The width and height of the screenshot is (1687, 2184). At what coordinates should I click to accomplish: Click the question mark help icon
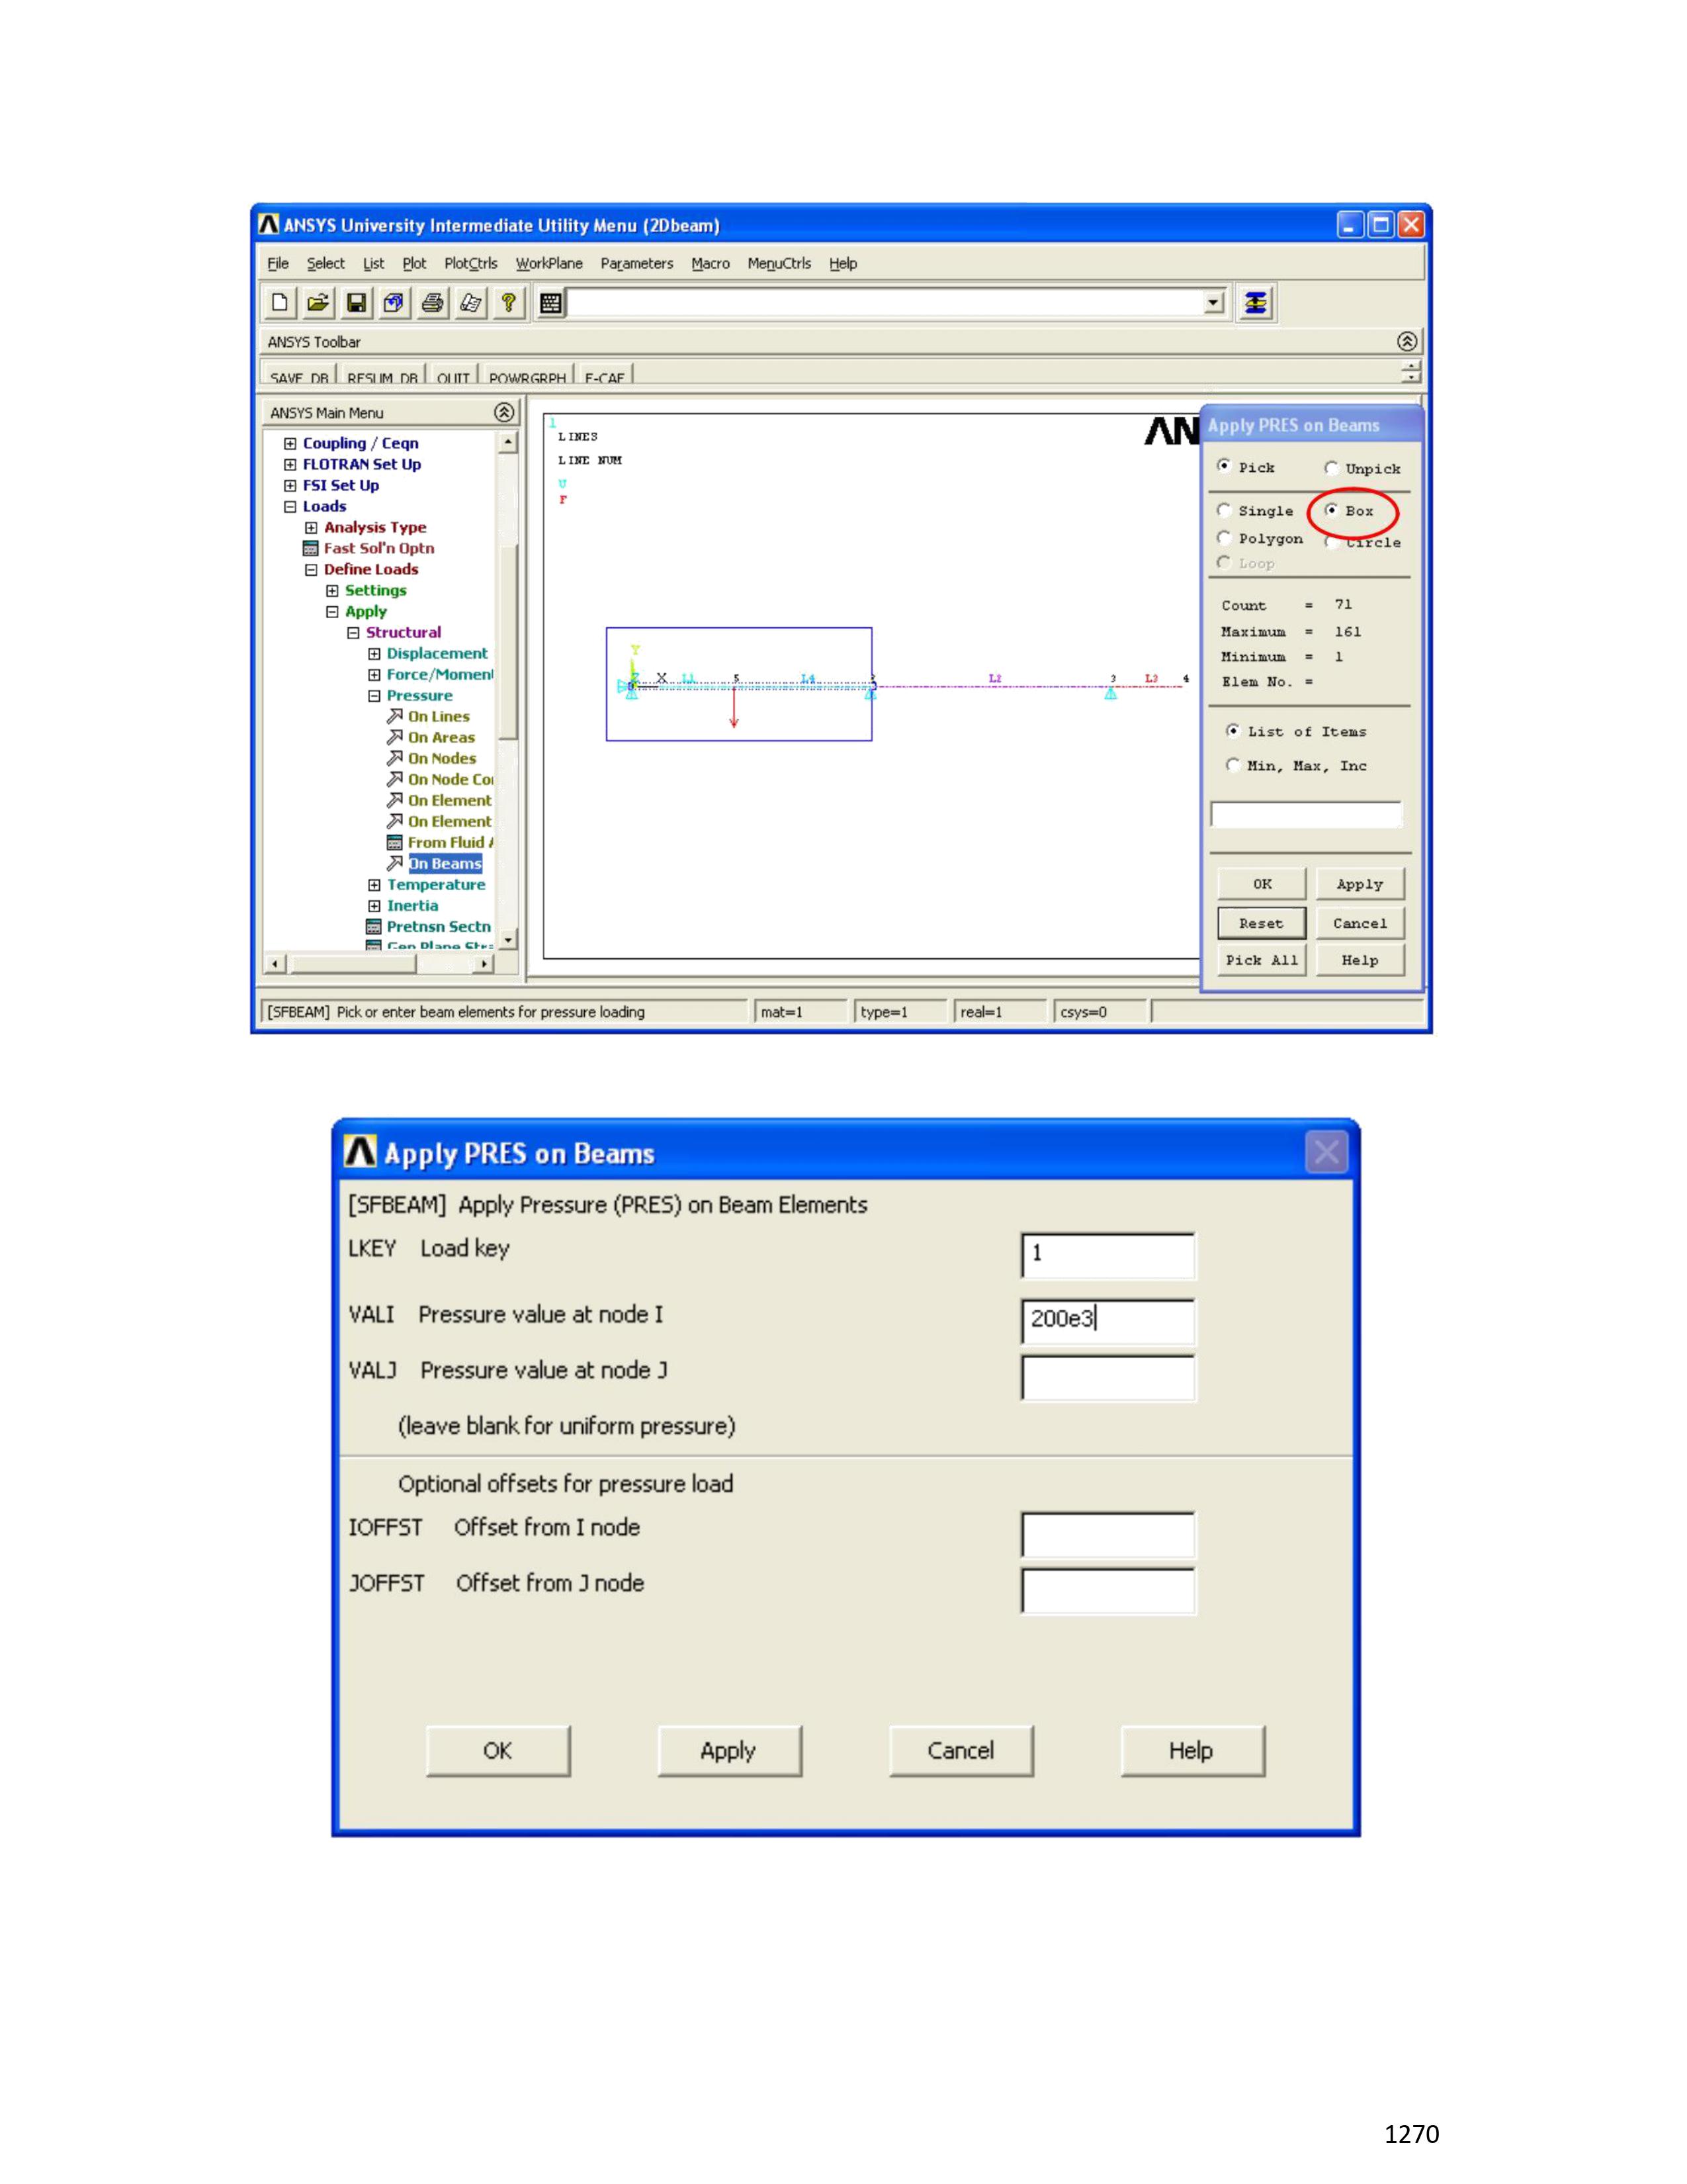(507, 303)
